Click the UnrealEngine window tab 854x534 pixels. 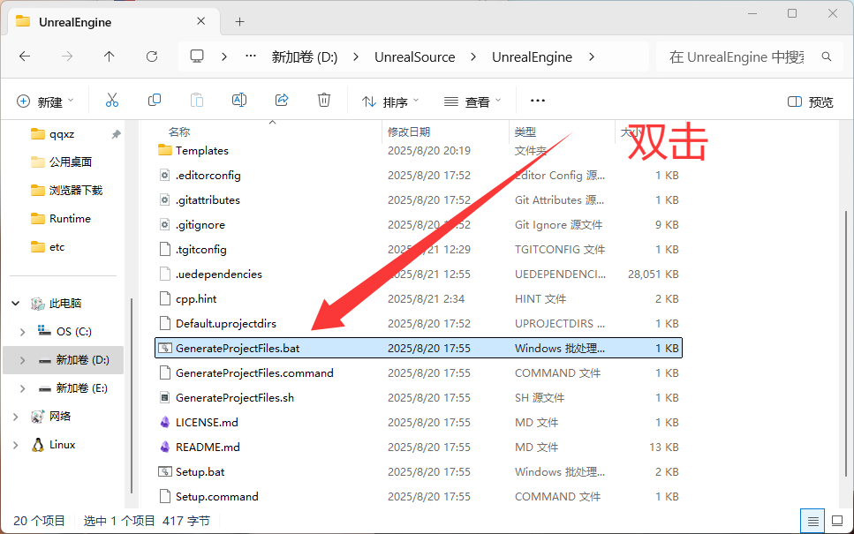[115, 22]
